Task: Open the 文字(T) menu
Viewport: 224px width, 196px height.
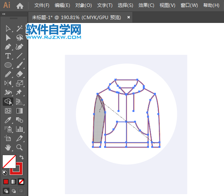Action: tap(105, 5)
